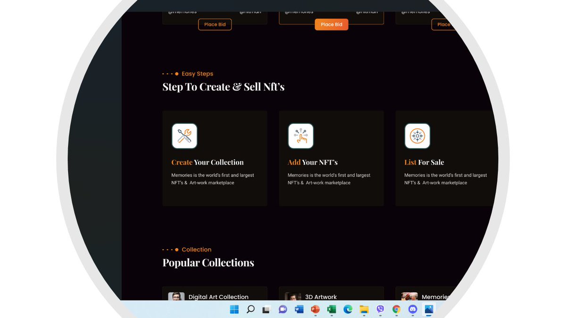Click the List For Sale gear icon
566x318 pixels.
pyautogui.click(x=417, y=136)
